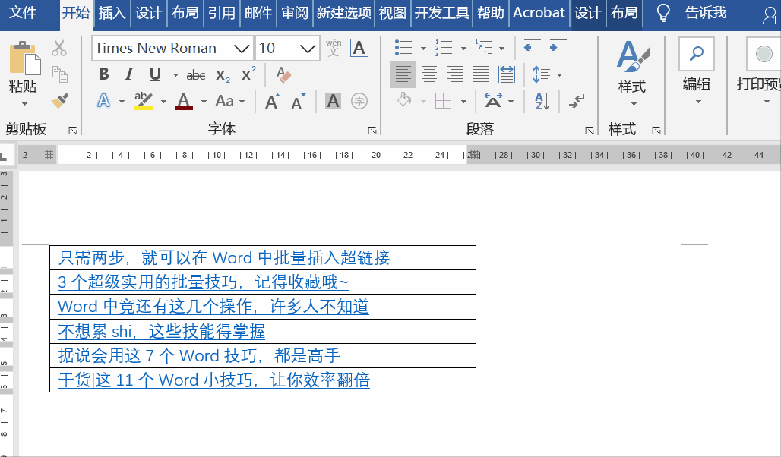Select the Format Painter brush

60,100
